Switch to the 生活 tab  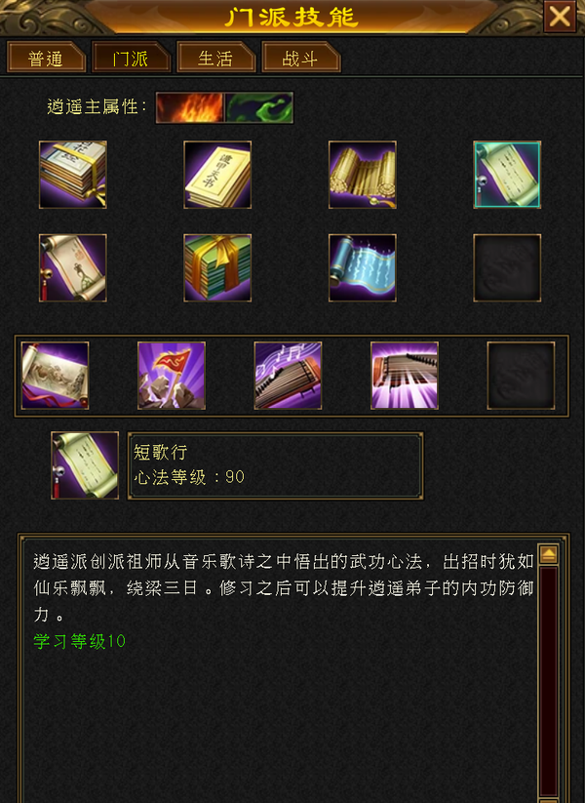point(216,57)
